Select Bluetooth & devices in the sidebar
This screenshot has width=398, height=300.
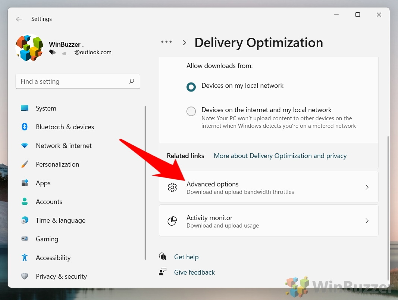65,127
